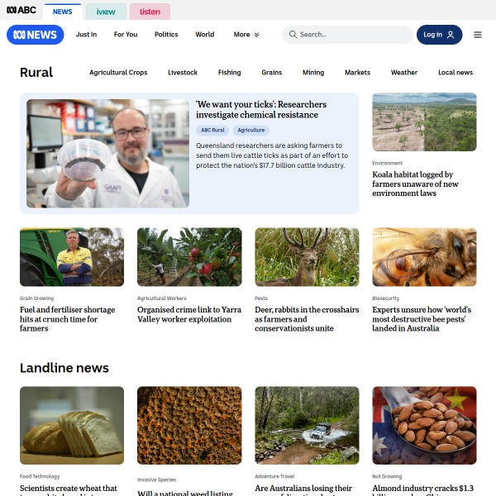
Task: Click the user profile icon in Log in
Action: [451, 35]
